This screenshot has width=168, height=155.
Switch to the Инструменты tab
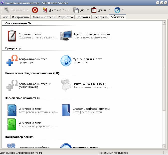(21, 17)
